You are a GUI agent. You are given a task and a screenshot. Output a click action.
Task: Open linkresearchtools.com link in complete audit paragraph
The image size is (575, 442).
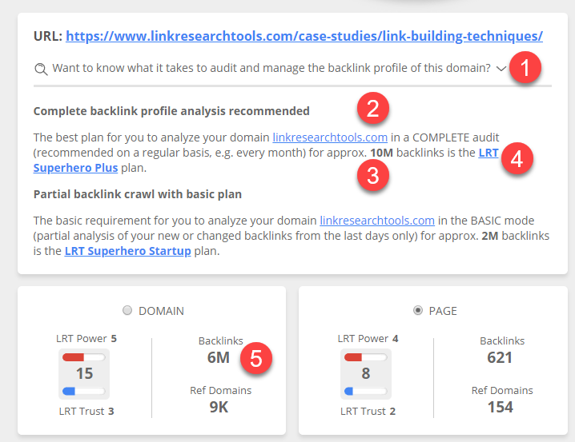[x=330, y=137]
